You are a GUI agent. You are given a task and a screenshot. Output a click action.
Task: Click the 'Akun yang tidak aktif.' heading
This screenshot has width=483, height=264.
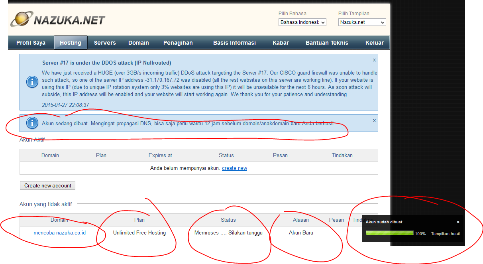[46, 204]
